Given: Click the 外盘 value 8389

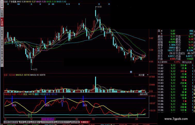Looking at the screenshot, I should (173, 59).
